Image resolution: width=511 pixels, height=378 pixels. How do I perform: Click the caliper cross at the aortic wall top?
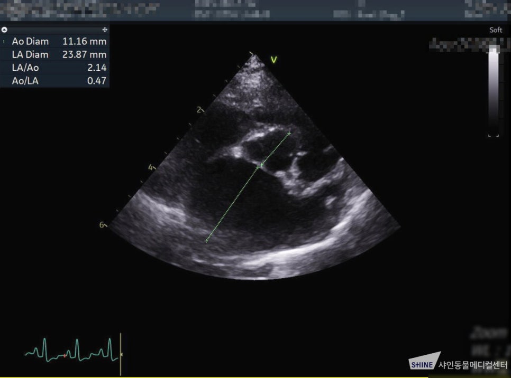pos(289,133)
